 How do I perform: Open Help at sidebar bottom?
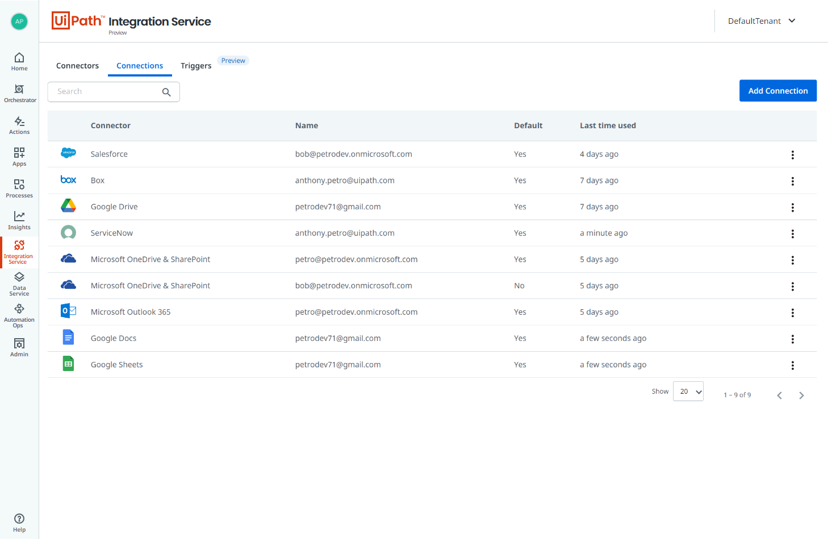[19, 523]
